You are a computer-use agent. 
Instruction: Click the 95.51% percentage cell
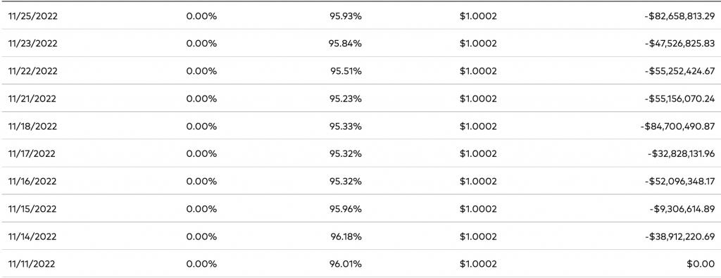346,71
